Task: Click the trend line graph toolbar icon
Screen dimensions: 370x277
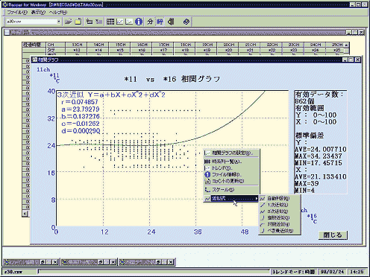Action: pyautogui.click(x=119, y=22)
